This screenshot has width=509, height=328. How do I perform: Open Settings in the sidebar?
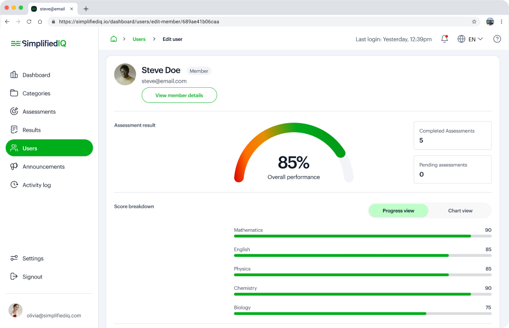tap(33, 258)
